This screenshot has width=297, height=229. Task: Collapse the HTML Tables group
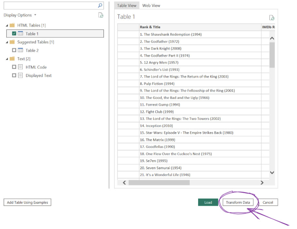tap(7, 25)
